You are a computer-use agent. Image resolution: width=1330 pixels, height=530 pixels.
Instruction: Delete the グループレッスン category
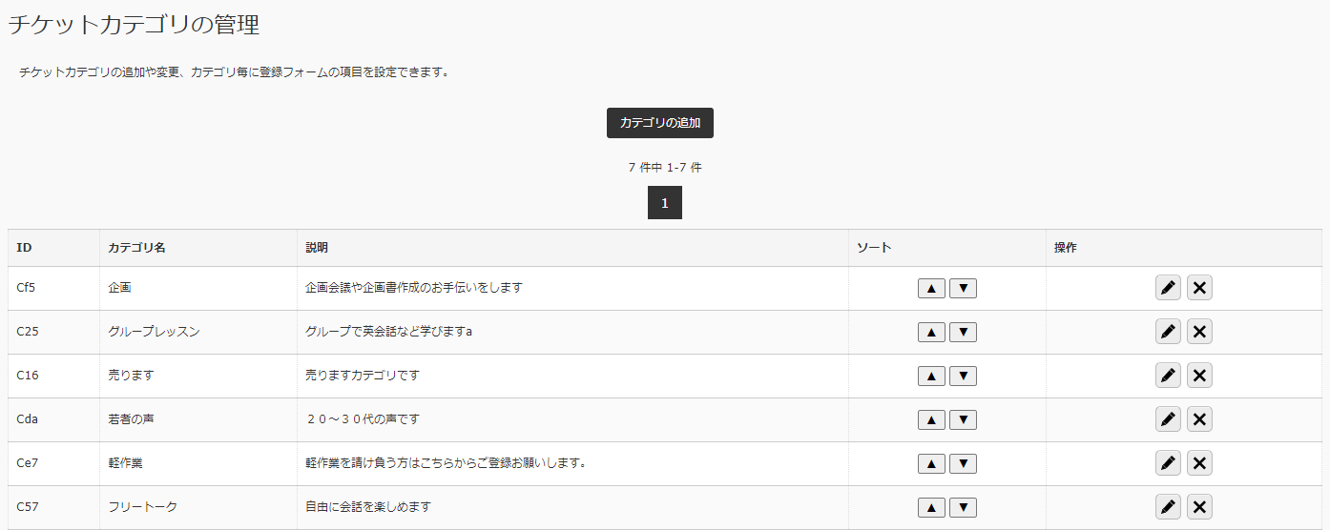[x=1200, y=332]
